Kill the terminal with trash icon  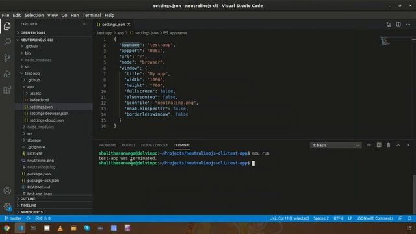tap(389, 145)
